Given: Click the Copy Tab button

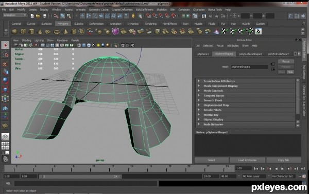Looking at the screenshot, I should [284, 160].
